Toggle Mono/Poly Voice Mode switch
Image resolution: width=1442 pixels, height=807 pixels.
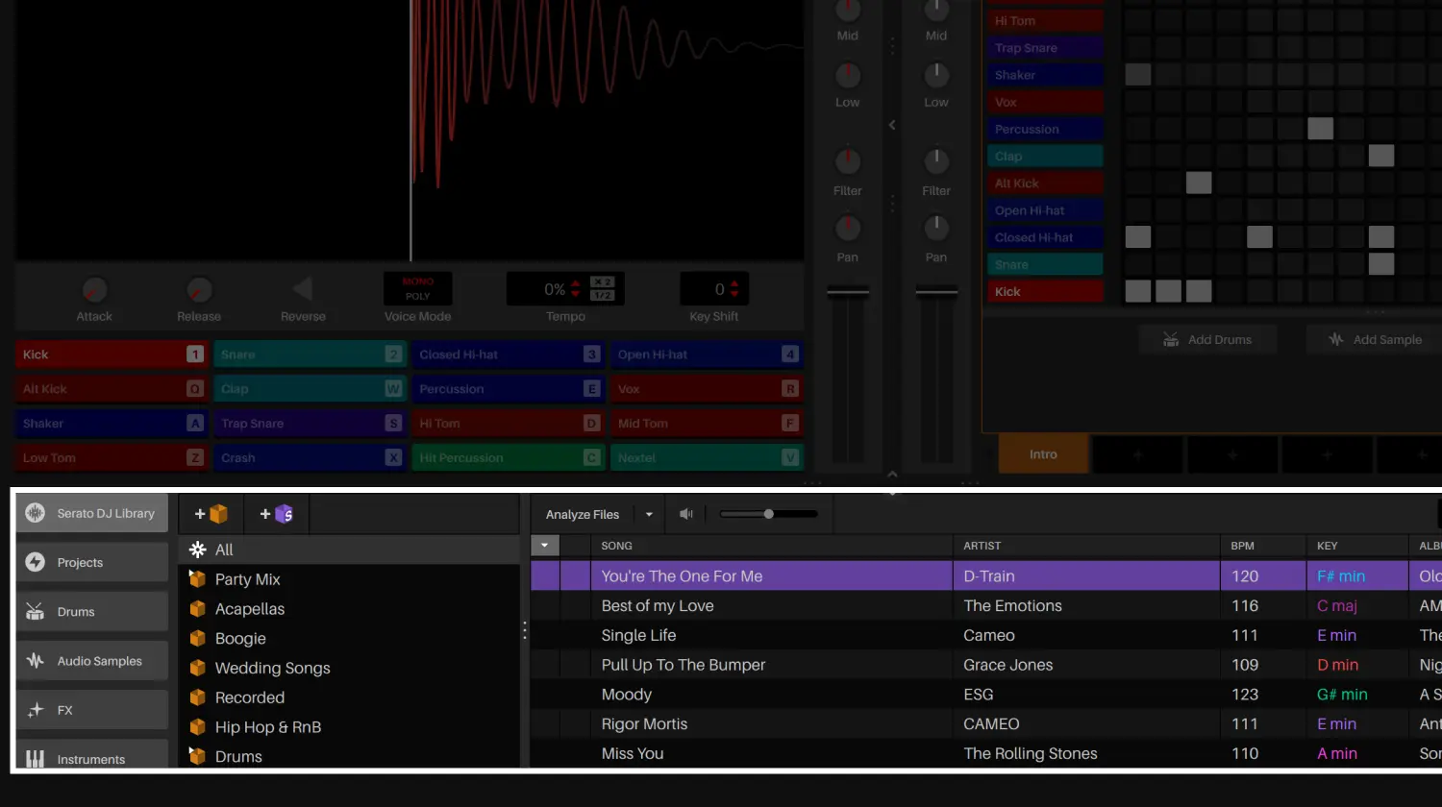click(x=418, y=289)
